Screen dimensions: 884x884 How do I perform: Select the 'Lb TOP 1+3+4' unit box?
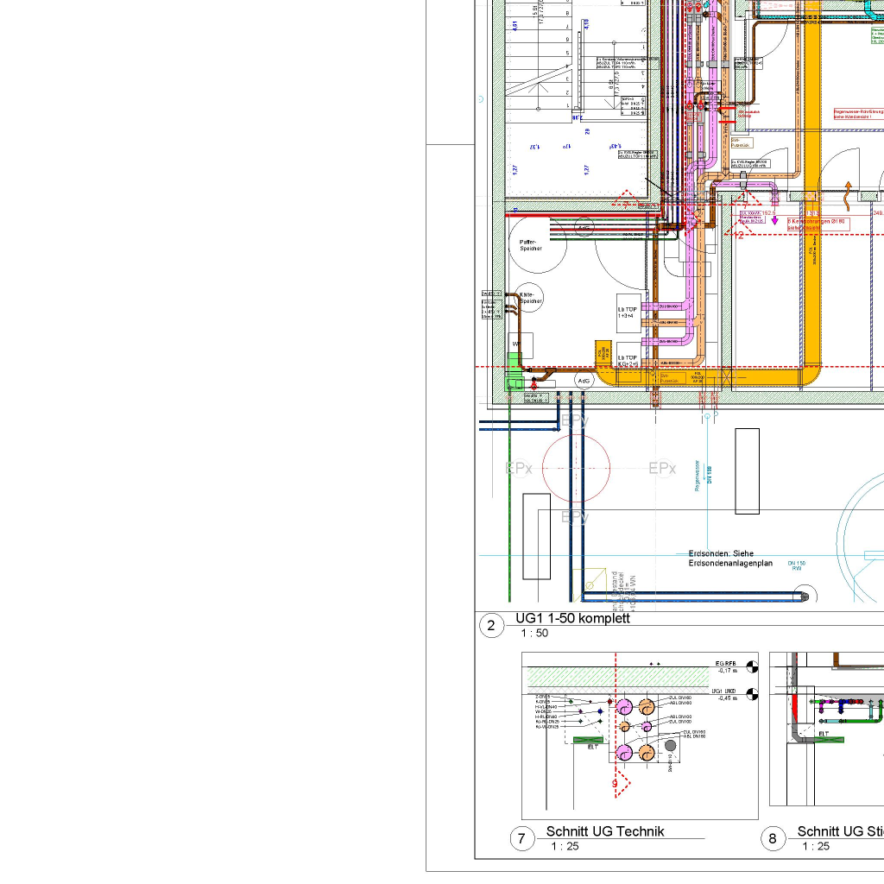[628, 313]
